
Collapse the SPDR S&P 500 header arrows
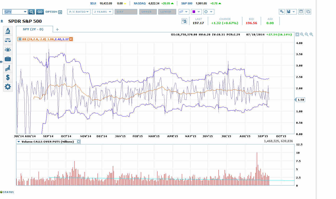(2, 21)
